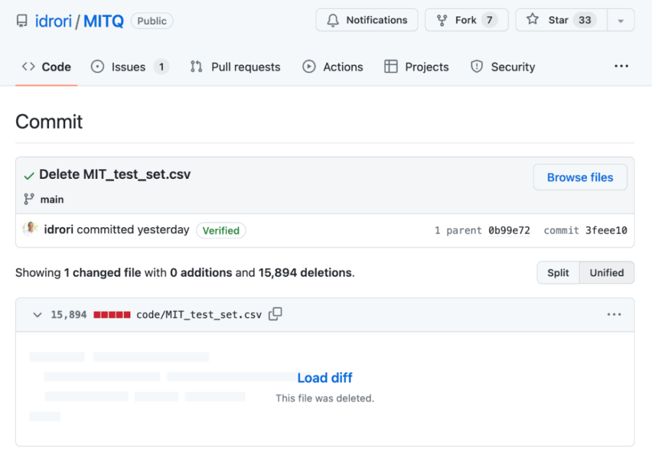Viewport: 652px width, 455px height.
Task: Switch to the Actions tab
Action: pyautogui.click(x=333, y=67)
